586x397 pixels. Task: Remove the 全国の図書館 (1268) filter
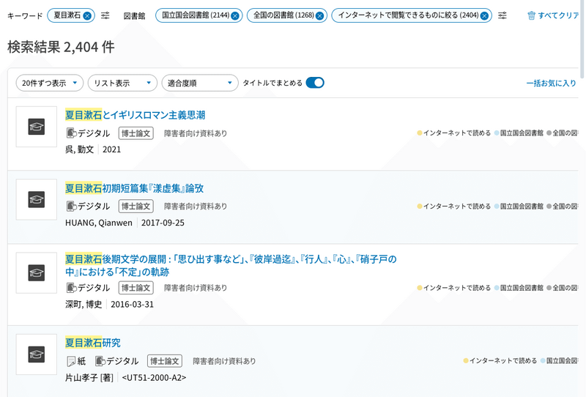(x=319, y=15)
